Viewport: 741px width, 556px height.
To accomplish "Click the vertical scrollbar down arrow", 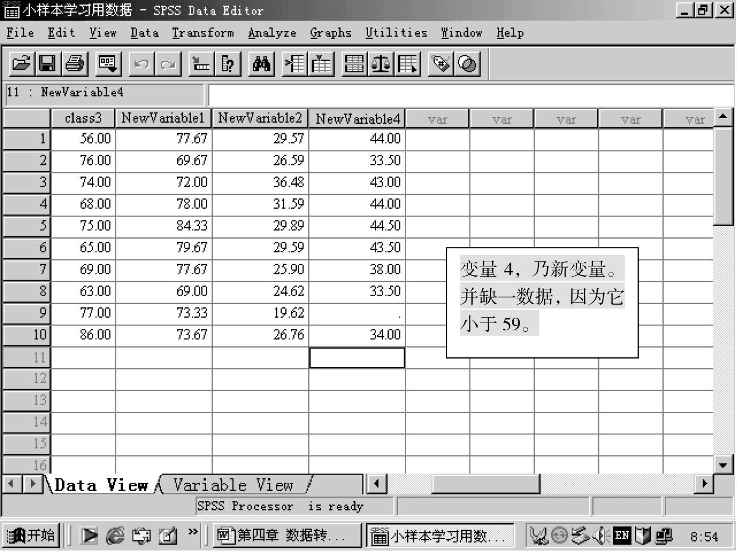I will pos(723,465).
